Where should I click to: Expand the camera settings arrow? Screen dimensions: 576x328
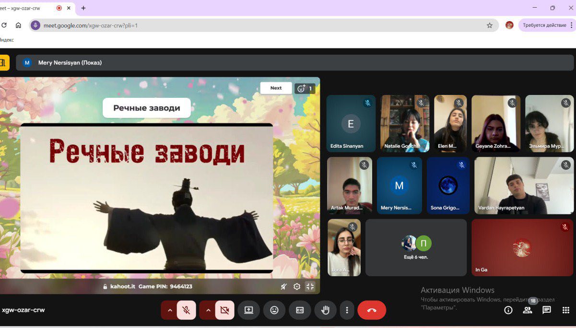(208, 310)
